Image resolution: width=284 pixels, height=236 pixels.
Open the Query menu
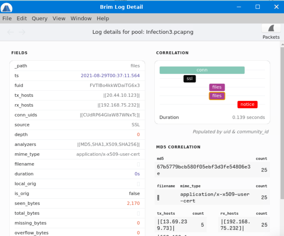[40, 18]
